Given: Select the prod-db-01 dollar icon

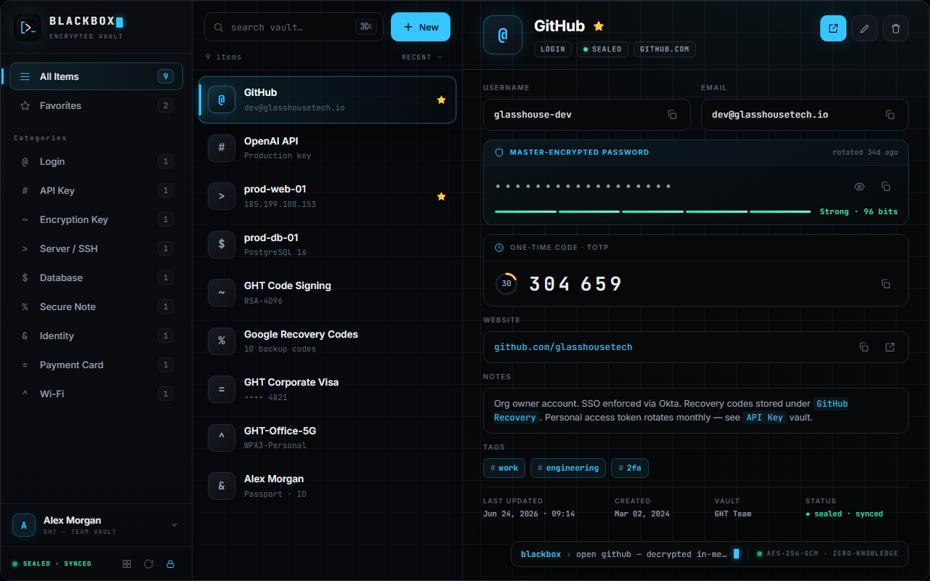Looking at the screenshot, I should (222, 245).
